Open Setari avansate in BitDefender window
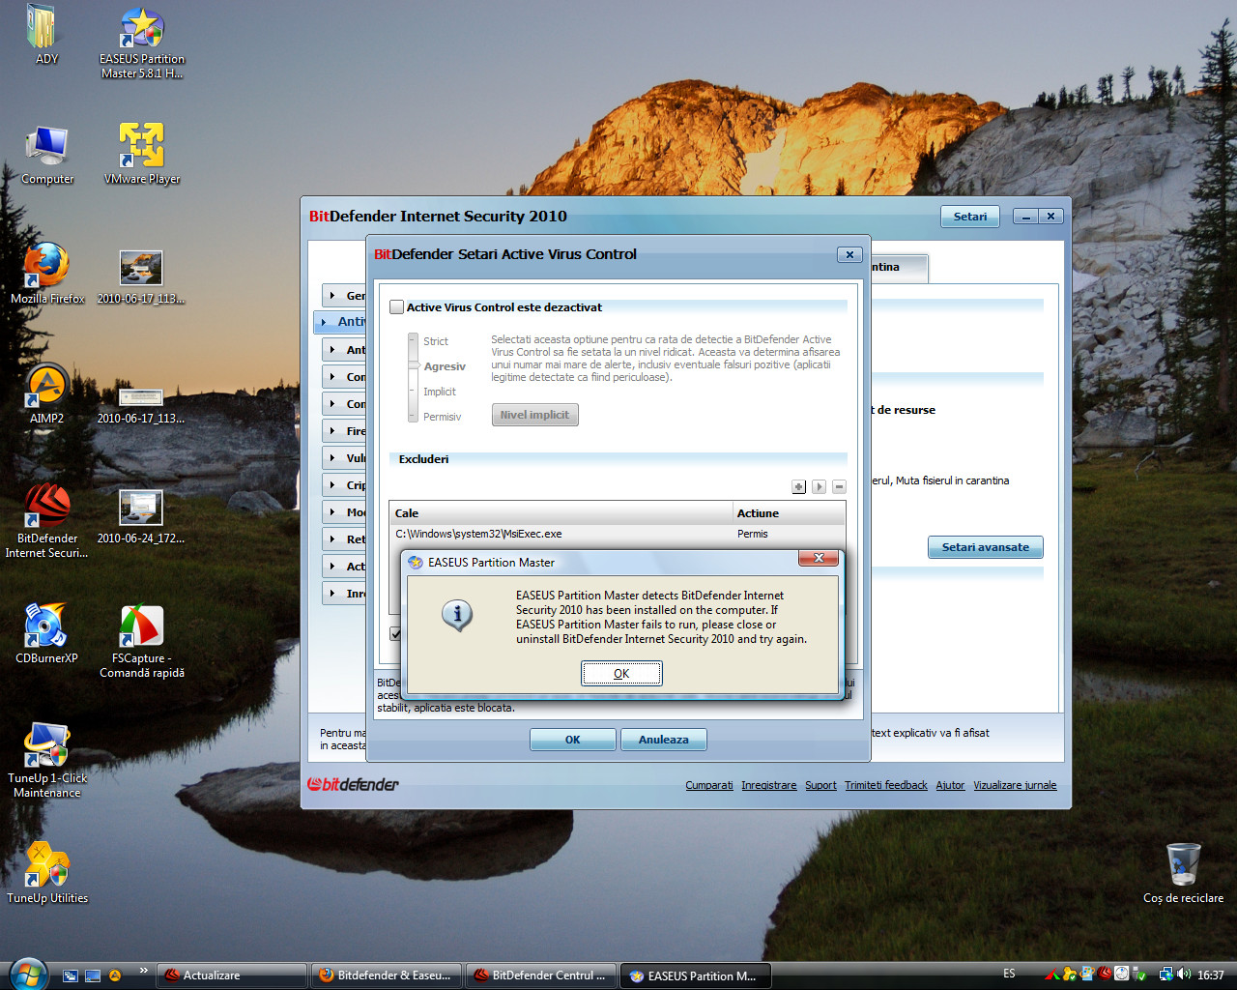Screen dimensions: 1237x990 985,547
